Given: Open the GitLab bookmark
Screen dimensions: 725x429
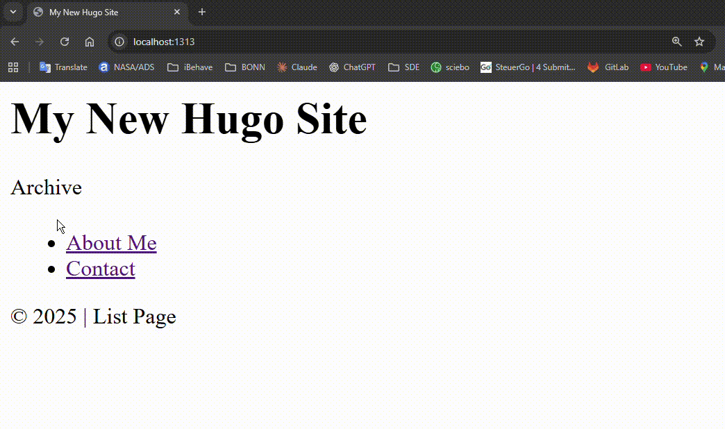Looking at the screenshot, I should click(x=608, y=67).
